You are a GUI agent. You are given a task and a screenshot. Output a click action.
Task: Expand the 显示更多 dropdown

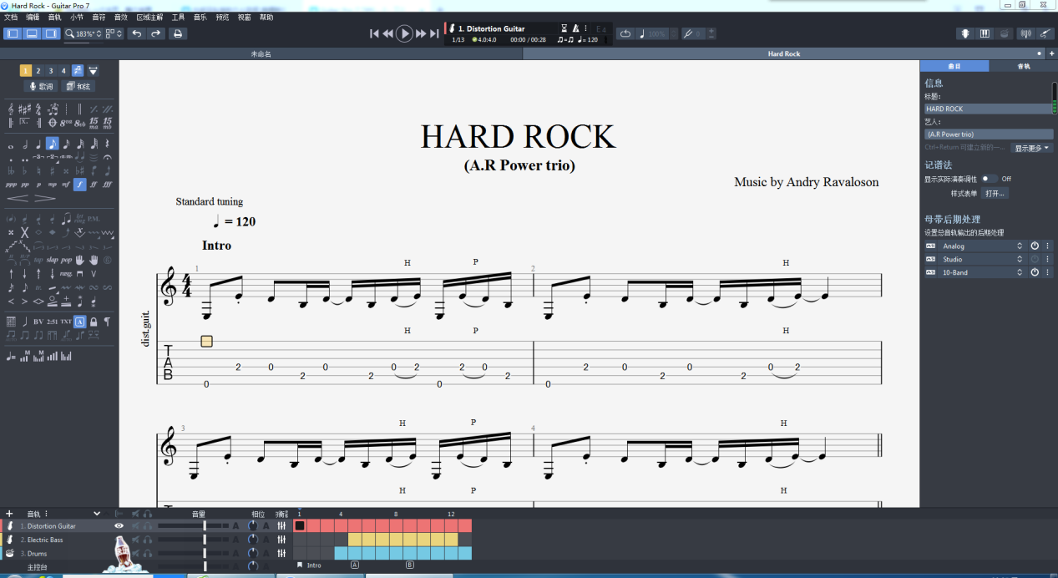pos(1031,148)
